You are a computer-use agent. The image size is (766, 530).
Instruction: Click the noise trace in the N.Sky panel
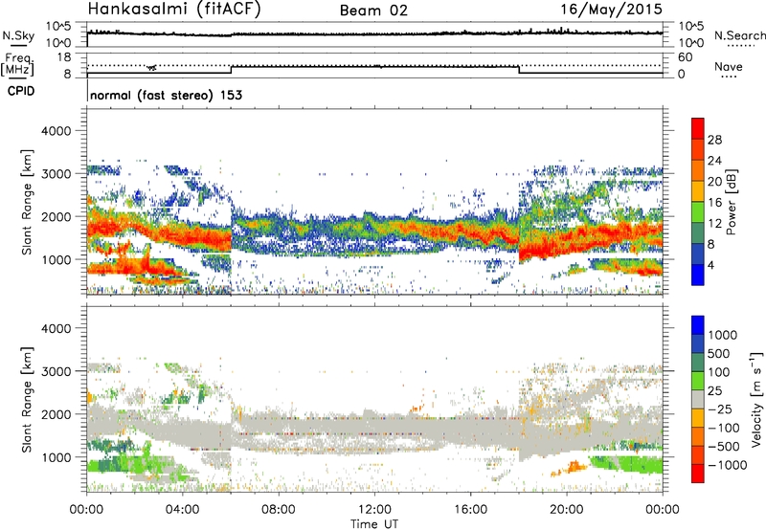coord(374,33)
